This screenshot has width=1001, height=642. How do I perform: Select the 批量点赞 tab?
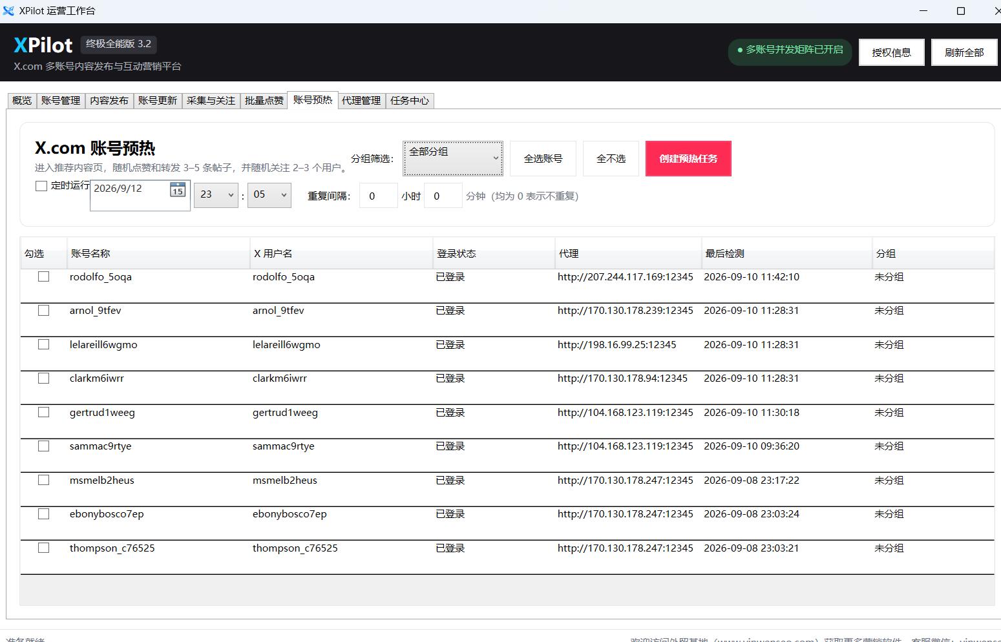(x=264, y=101)
